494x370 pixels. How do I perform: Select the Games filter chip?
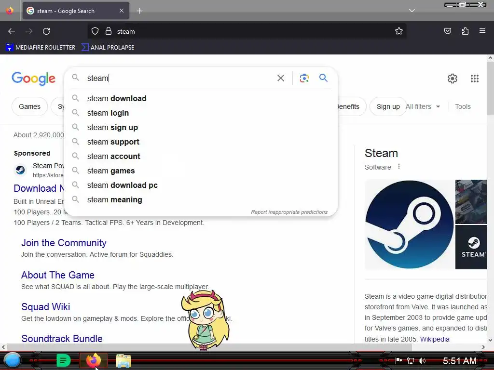[x=29, y=106]
